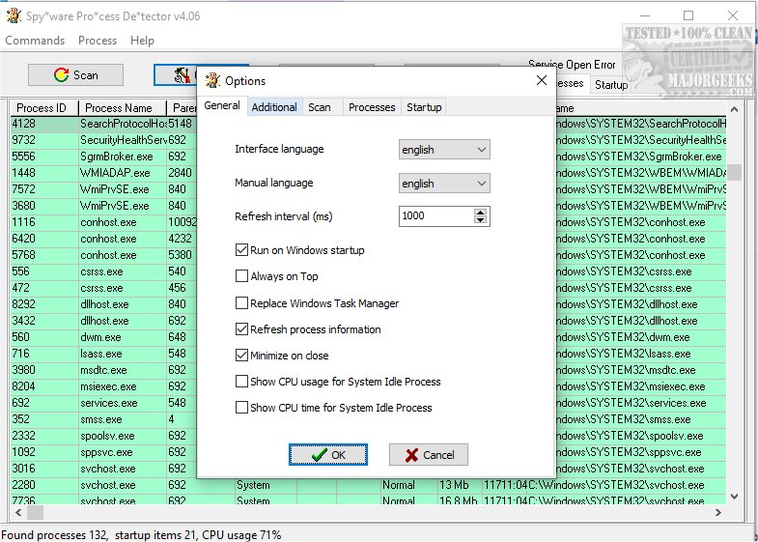Click the status bar process count text
Image resolution: width=758 pixels, height=542 pixels.
click(x=55, y=535)
